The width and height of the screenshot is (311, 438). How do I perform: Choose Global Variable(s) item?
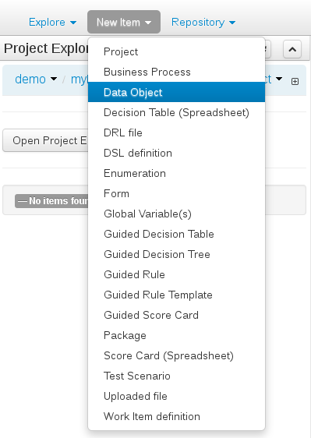[176, 214]
